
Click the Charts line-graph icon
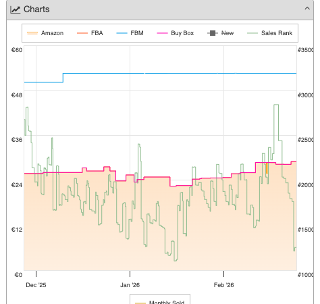pyautogui.click(x=15, y=9)
